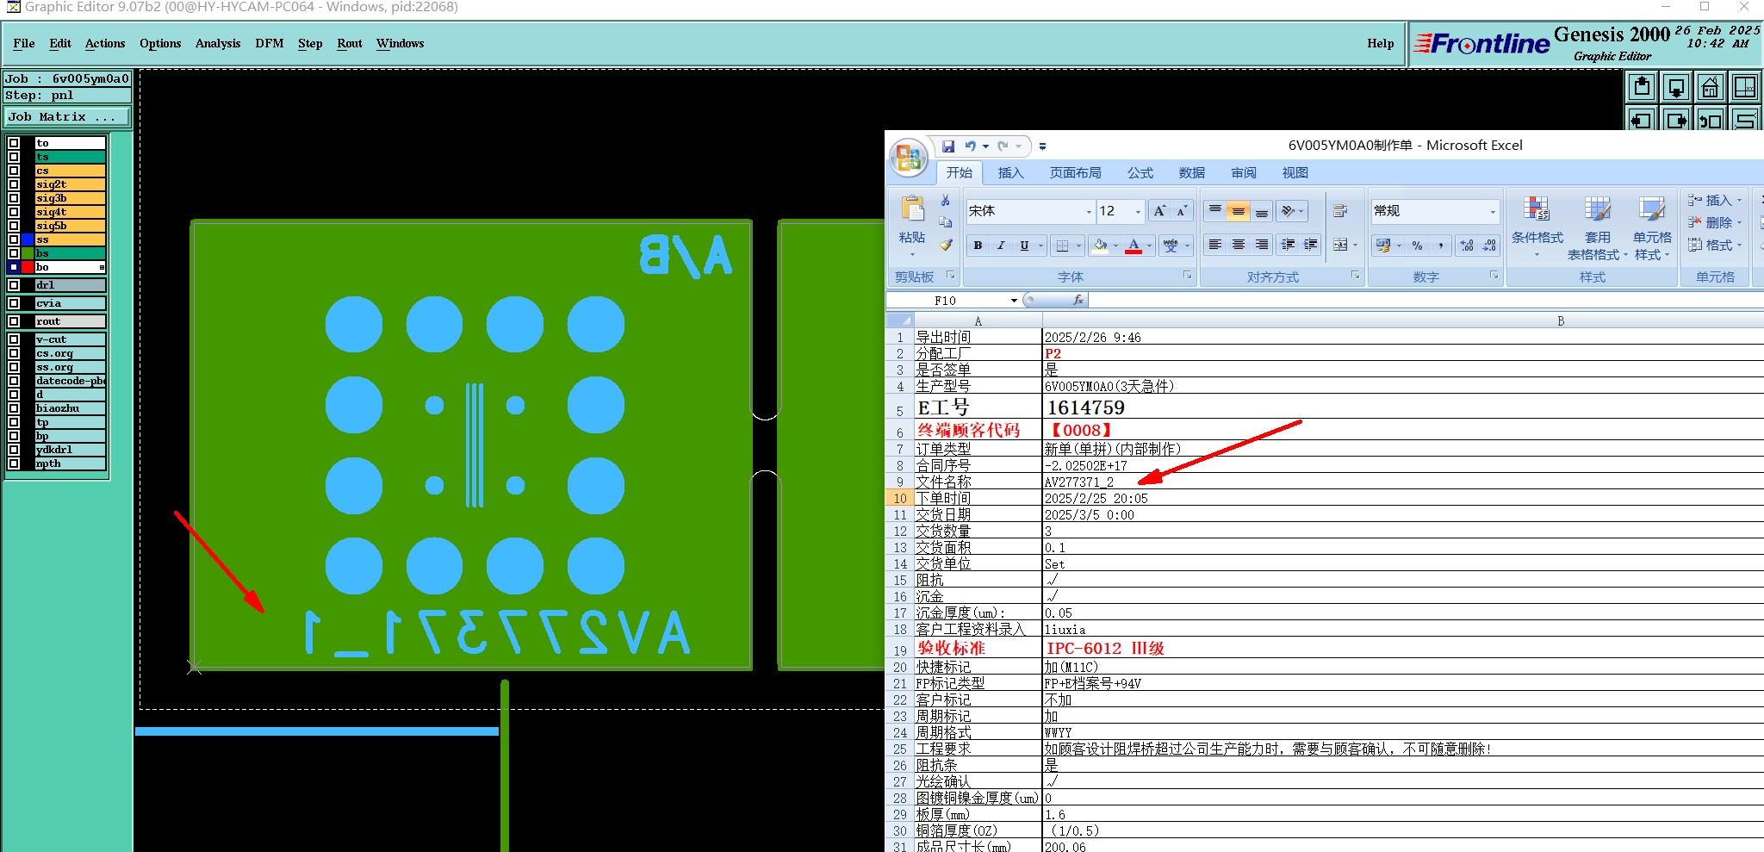Toggle the 'sig2t' layer checkbox
1764x852 pixels.
tap(14, 184)
